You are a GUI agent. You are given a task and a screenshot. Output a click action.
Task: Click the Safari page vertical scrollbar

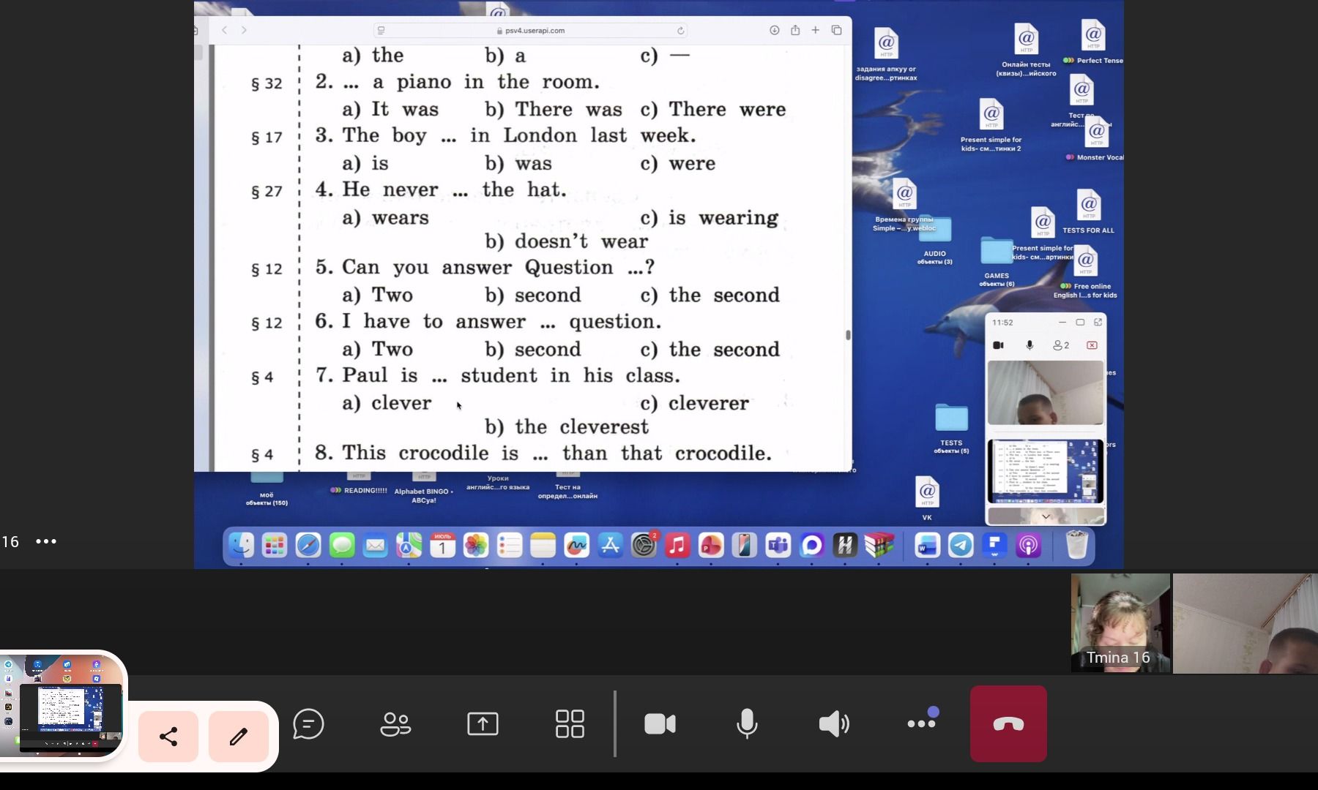[848, 335]
